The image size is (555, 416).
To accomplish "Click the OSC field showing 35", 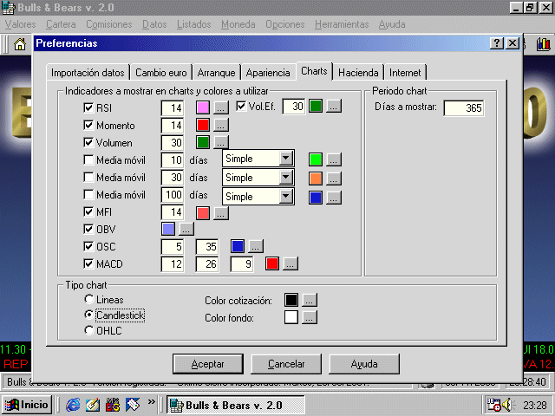I will click(x=207, y=246).
